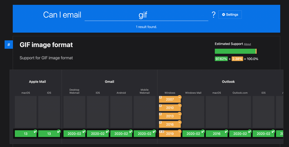Select Outlook Windows 2016 cell
Screen dimensions: 289x147
click(170, 124)
